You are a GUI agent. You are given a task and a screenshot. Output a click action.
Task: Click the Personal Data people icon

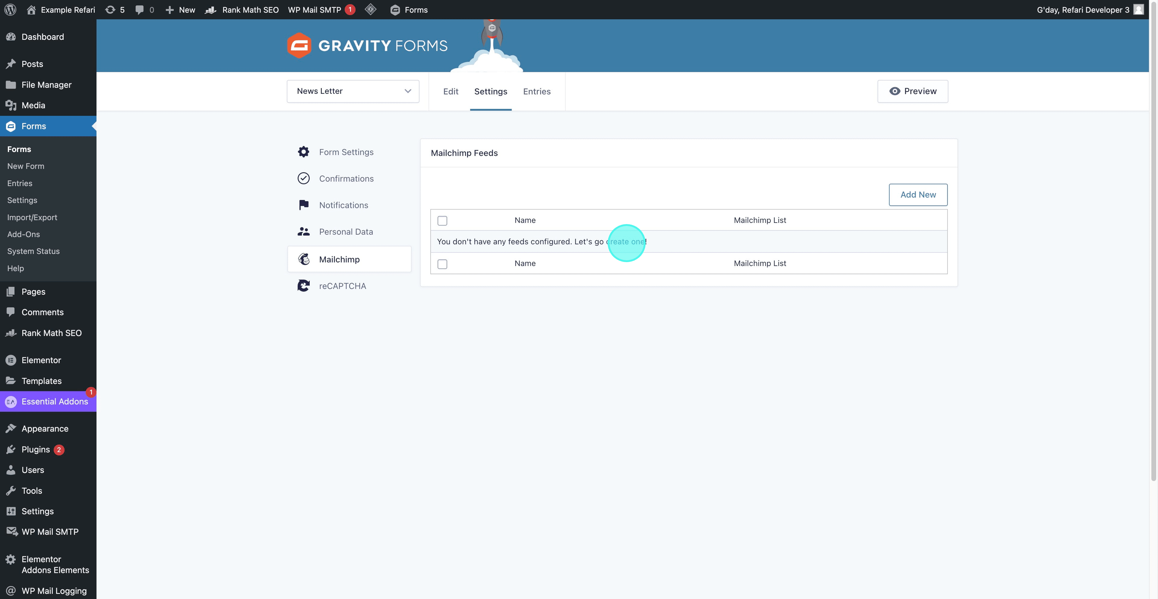point(303,232)
